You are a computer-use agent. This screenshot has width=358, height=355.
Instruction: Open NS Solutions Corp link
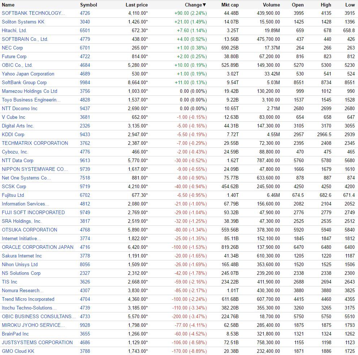tap(21, 273)
